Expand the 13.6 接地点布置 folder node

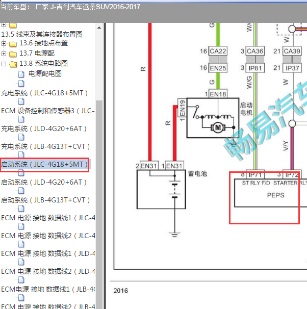tap(4, 43)
